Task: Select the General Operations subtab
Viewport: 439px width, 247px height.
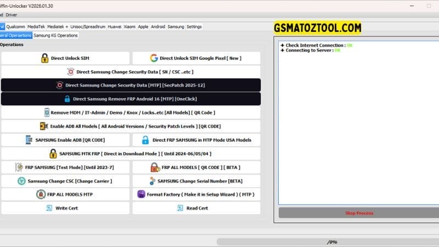Action: (16, 36)
